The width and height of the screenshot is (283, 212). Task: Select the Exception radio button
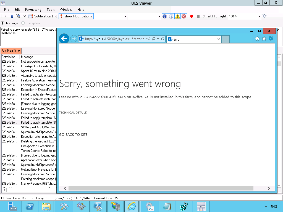click(x=23, y=23)
